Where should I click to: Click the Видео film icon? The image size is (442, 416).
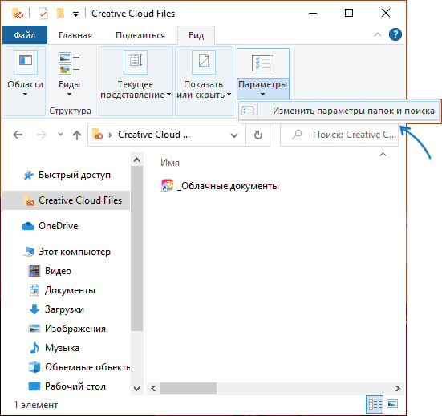pyautogui.click(x=34, y=271)
